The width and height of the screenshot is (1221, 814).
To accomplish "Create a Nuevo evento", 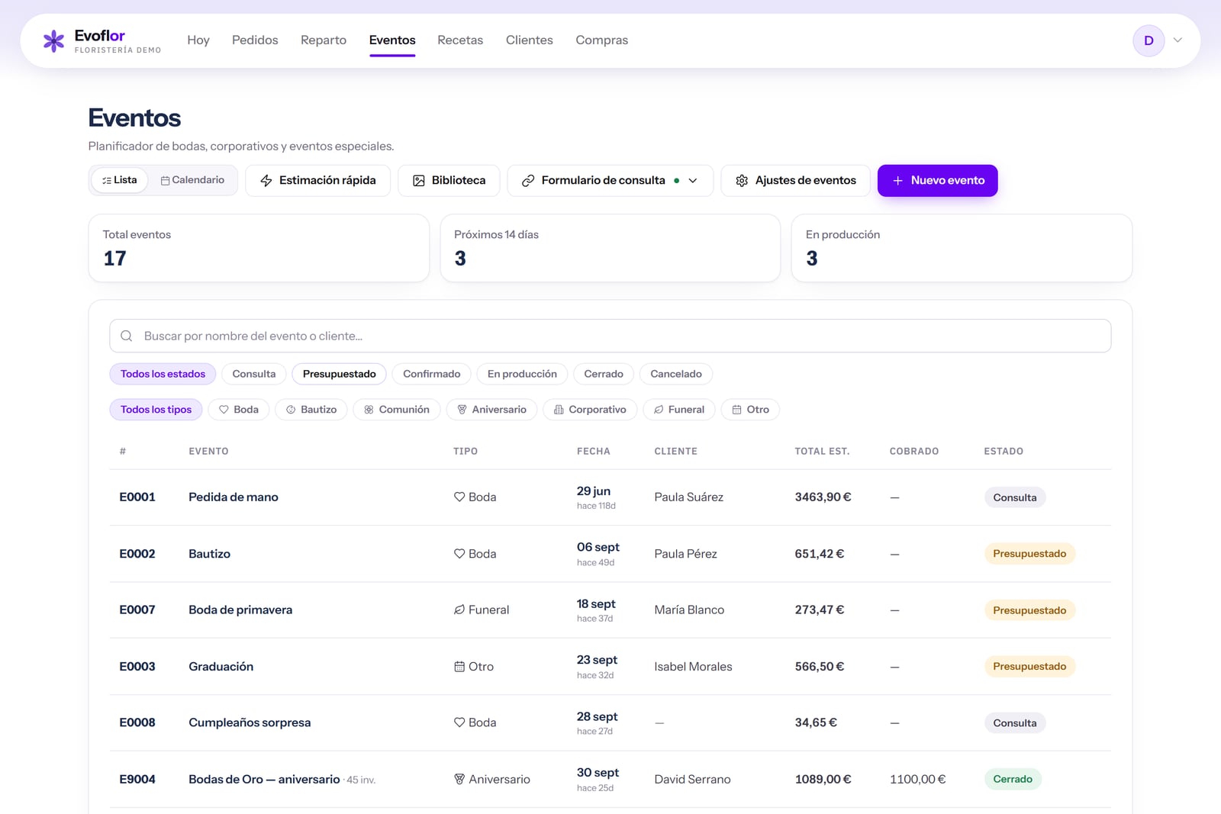I will 938,181.
